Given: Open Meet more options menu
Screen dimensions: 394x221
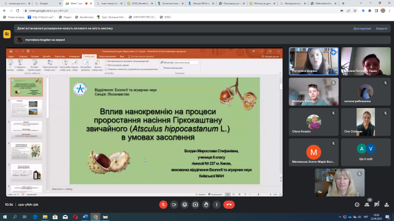Looking at the screenshot, I should tap(217, 204).
